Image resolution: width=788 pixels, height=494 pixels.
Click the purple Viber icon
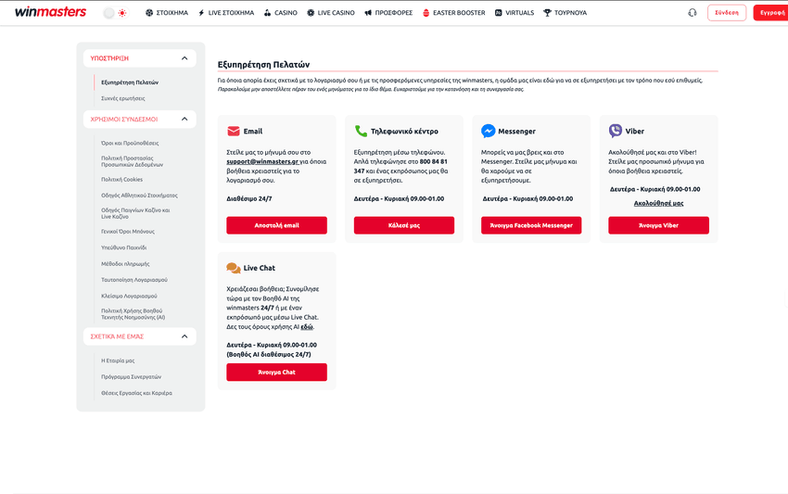pos(616,131)
